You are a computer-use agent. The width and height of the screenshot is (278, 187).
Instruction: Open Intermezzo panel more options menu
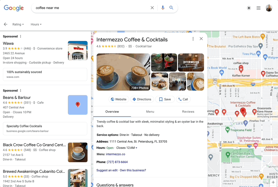[x=193, y=39]
